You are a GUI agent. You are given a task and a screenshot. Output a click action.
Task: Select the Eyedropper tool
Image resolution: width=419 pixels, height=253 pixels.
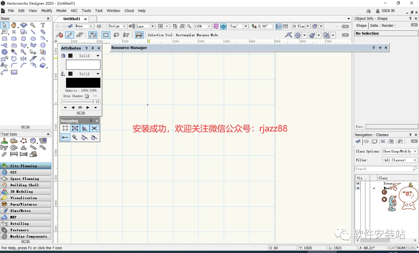coord(14,52)
